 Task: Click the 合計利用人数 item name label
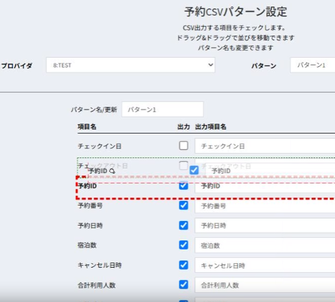(x=97, y=285)
